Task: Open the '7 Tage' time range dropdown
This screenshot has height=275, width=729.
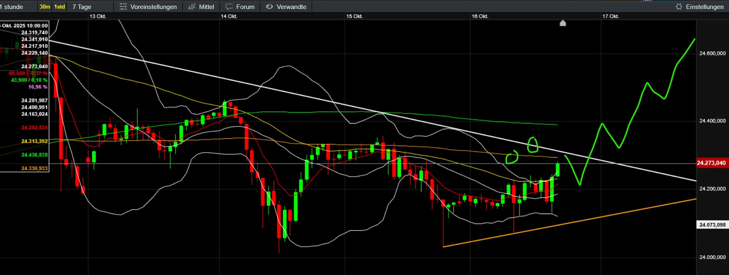Action: pos(82,7)
